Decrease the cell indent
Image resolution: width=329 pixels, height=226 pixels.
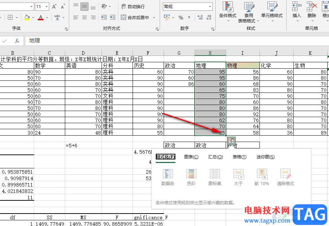(x=104, y=17)
